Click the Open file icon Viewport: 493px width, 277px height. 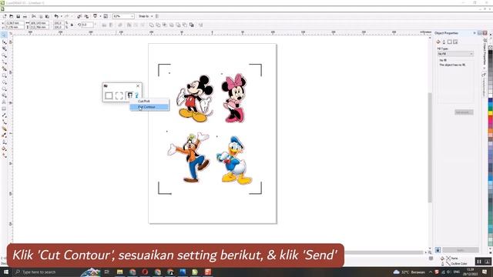click(12, 16)
